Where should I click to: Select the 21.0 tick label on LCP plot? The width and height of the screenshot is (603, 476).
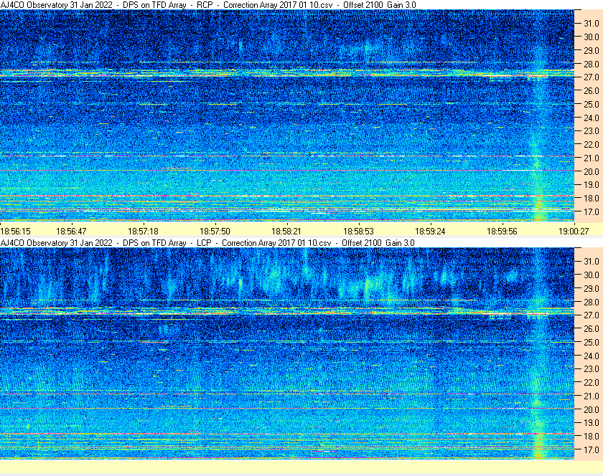pyautogui.click(x=592, y=396)
